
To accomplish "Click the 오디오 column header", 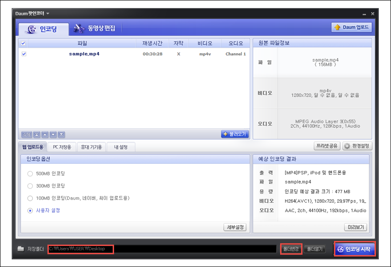I will click(235, 43).
